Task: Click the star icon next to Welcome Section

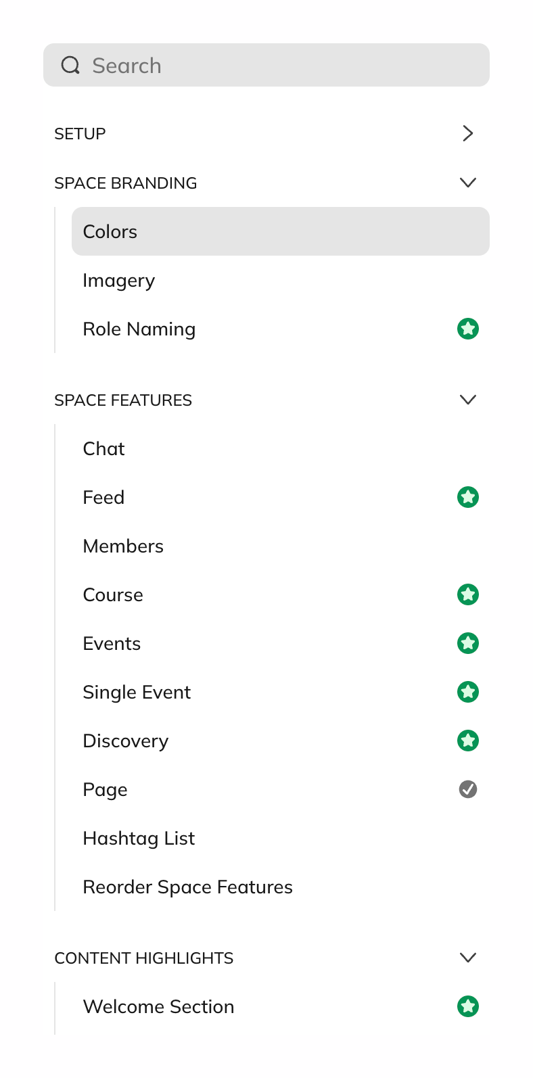Action: (468, 1006)
